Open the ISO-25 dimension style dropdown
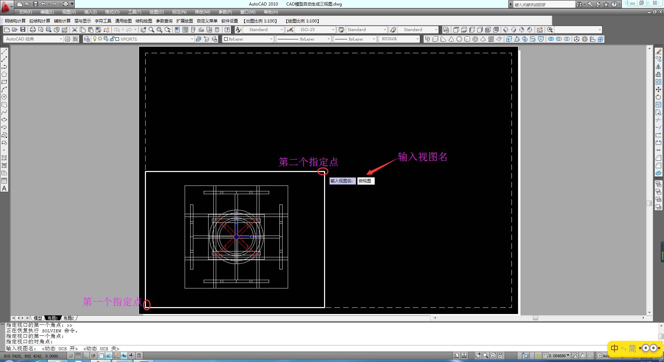The height and width of the screenshot is (362, 664). pos(315,30)
